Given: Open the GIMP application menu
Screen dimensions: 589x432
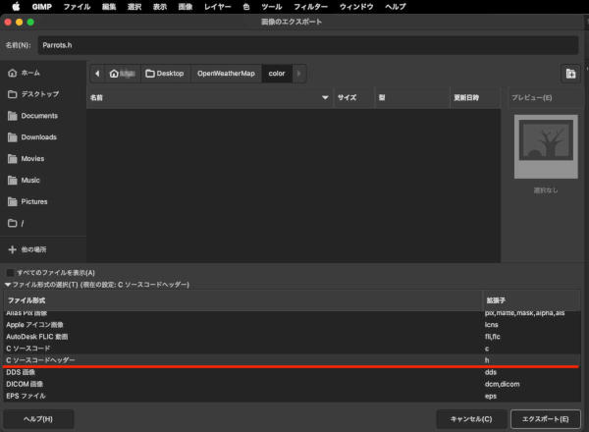Looking at the screenshot, I should coord(41,7).
